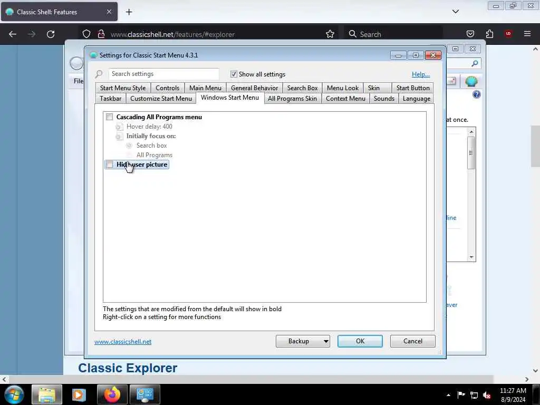Bookmark this page with the star icon

pos(330,34)
